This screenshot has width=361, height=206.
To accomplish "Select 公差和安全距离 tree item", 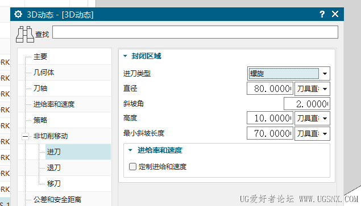I will click(x=57, y=199).
